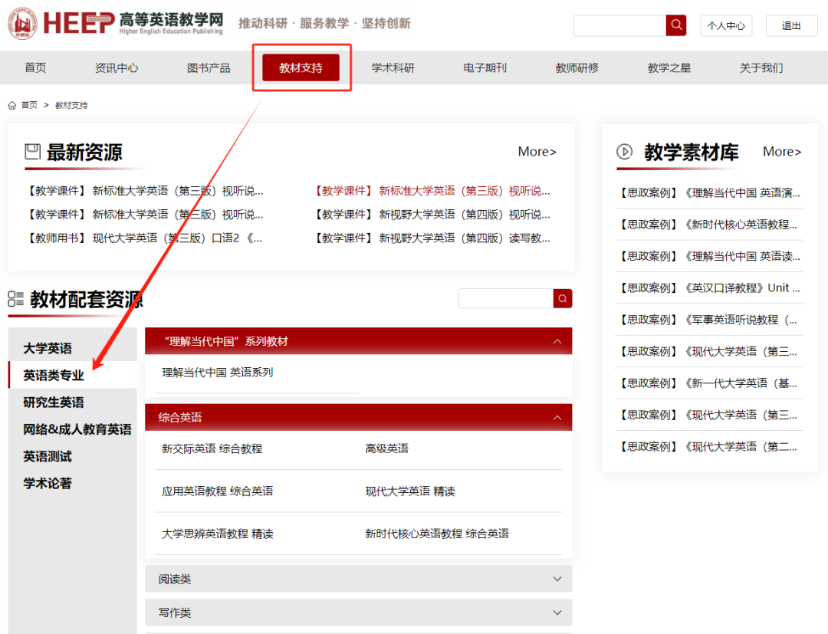
Task: Click the HEEP logo in header
Action: (x=115, y=23)
